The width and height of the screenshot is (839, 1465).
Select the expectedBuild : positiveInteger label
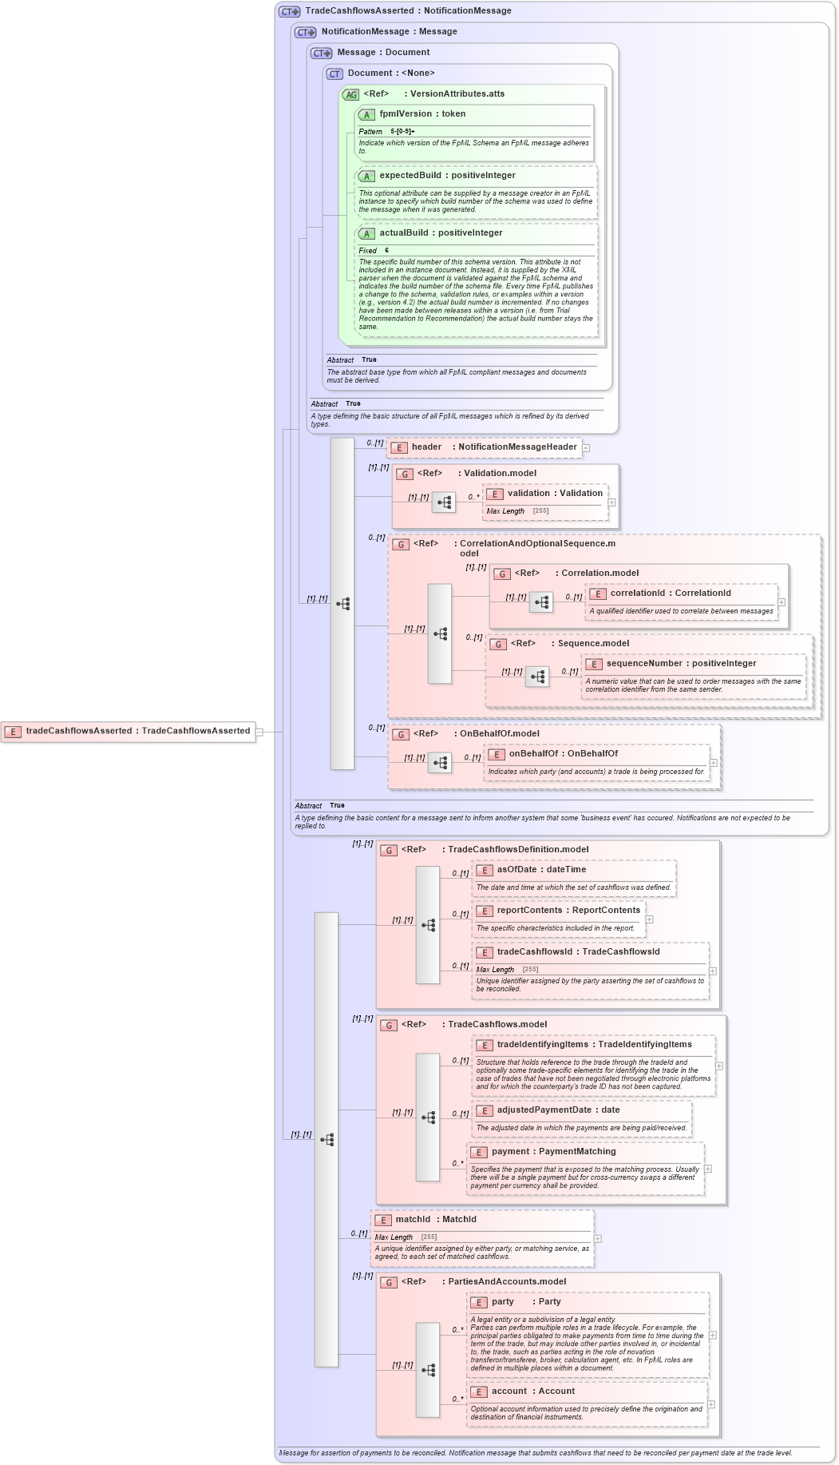pos(447,176)
